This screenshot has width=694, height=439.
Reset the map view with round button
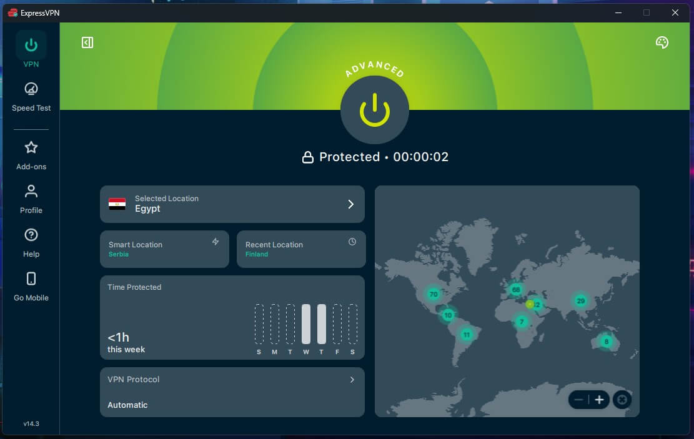pos(622,400)
